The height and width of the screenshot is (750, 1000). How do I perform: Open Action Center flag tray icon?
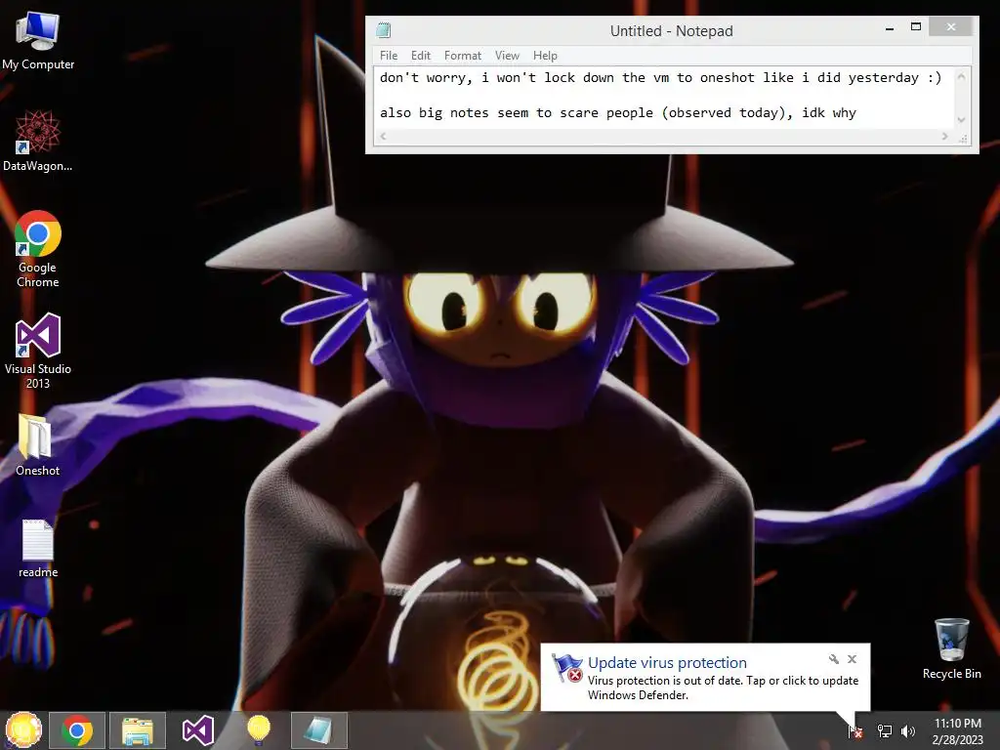(855, 731)
